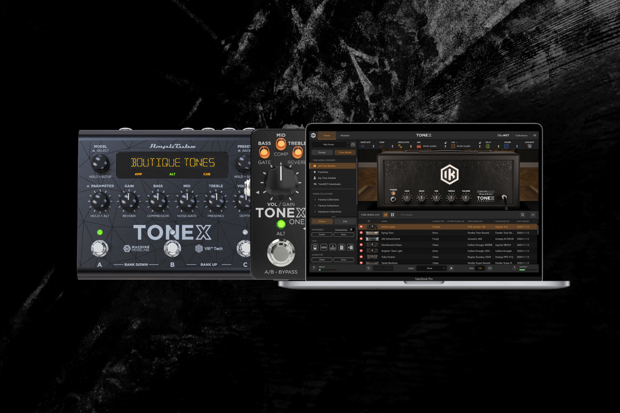Switch tone model list to grid view
The width and height of the screenshot is (620, 413).
(393, 214)
